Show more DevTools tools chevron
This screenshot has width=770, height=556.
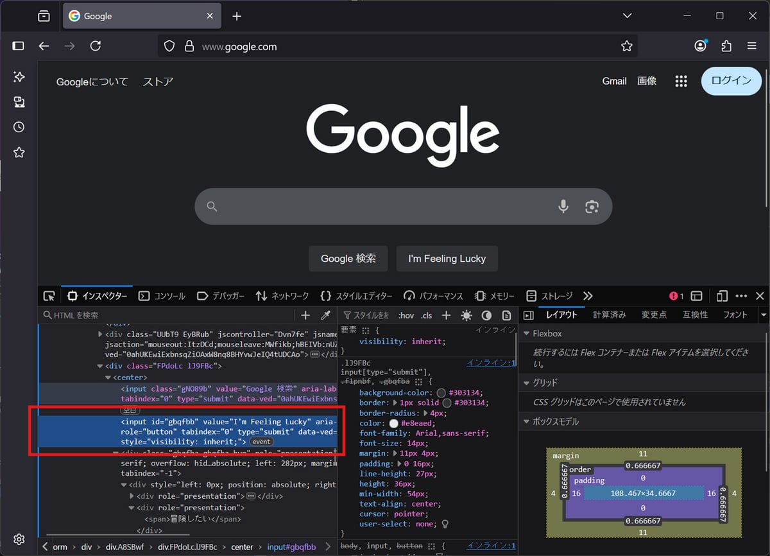coord(588,296)
